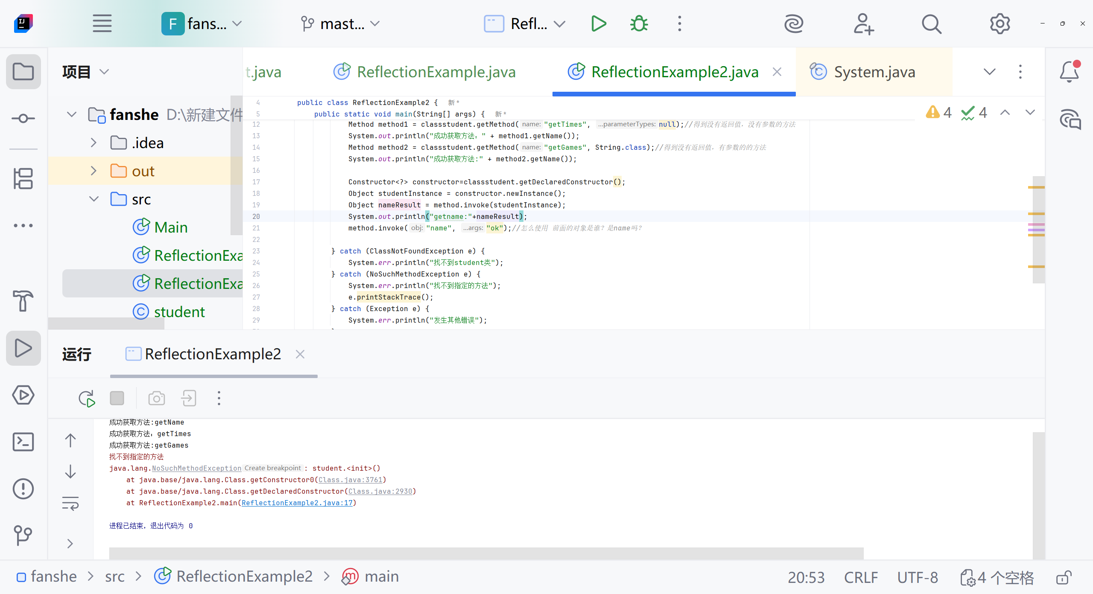1093x594 pixels.
Task: Click the run console horizontal scrollbar
Action: [x=486, y=553]
